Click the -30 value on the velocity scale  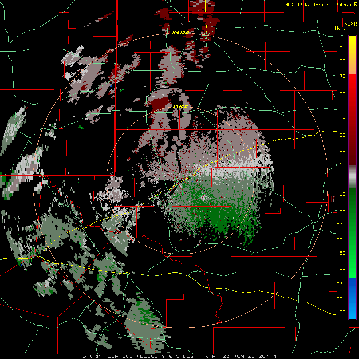tap(341, 224)
